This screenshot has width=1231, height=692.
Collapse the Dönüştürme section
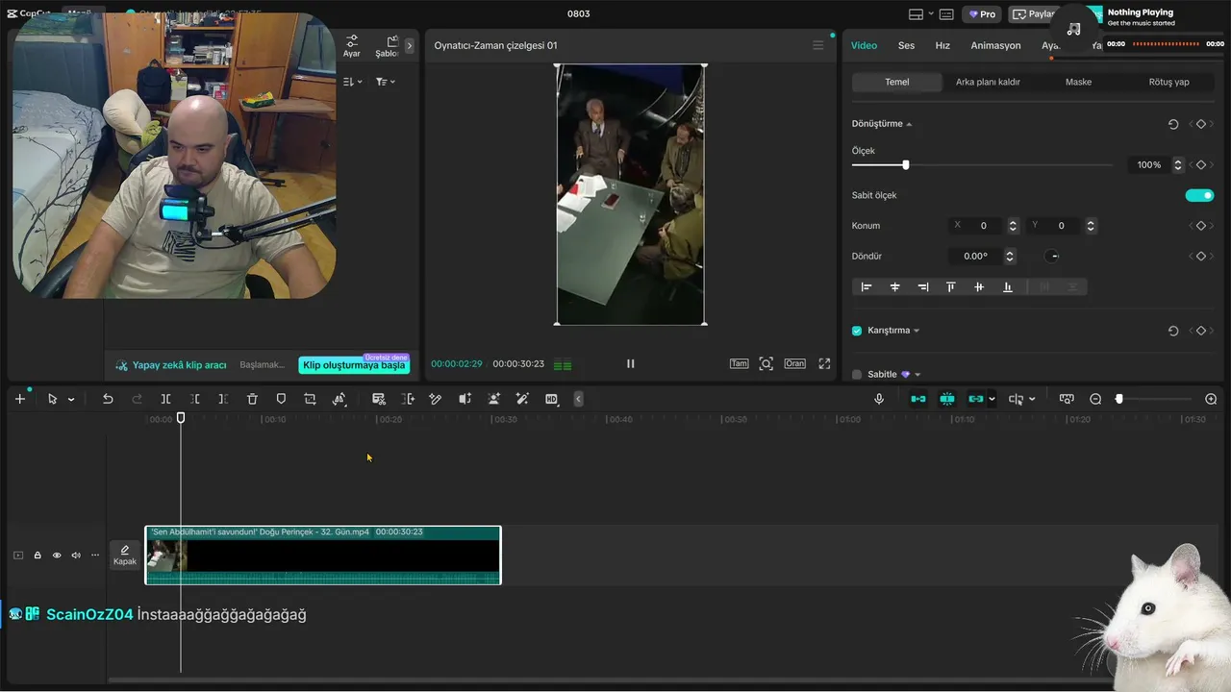909,124
